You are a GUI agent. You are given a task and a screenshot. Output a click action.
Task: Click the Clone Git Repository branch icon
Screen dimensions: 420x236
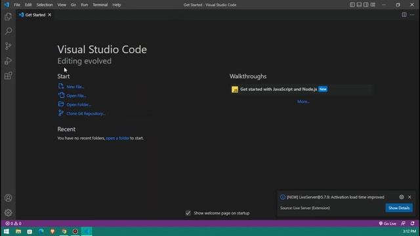(x=61, y=113)
